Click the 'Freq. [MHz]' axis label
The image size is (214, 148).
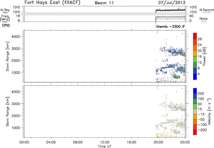(x=5, y=18)
